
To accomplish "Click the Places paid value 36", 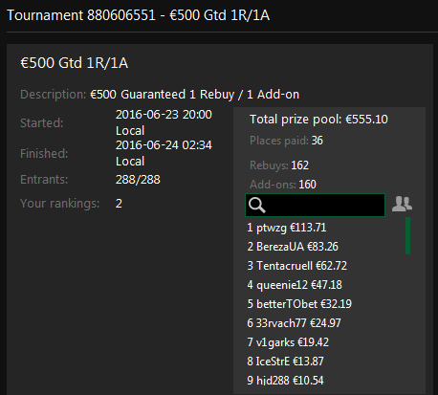I will pos(318,141).
